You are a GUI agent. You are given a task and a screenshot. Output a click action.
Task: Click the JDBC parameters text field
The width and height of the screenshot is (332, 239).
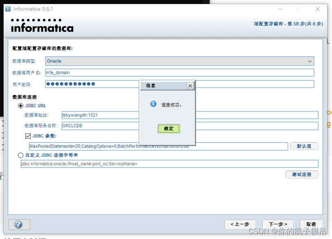(158, 146)
